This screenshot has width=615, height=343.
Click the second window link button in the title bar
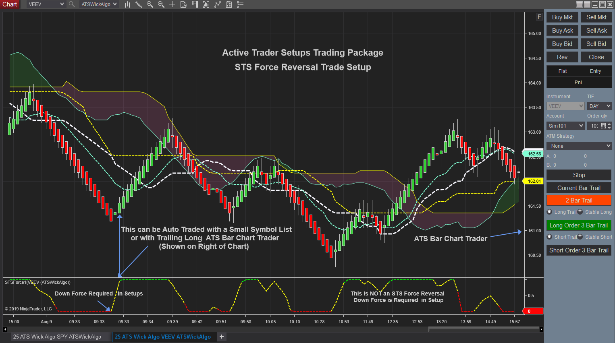(587, 4)
